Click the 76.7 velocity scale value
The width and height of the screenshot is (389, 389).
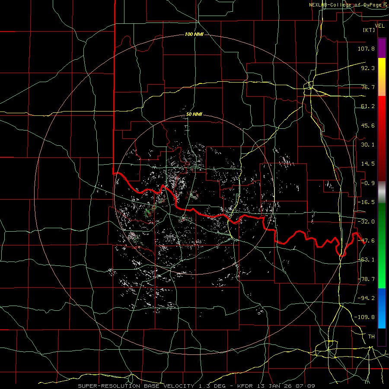click(368, 87)
